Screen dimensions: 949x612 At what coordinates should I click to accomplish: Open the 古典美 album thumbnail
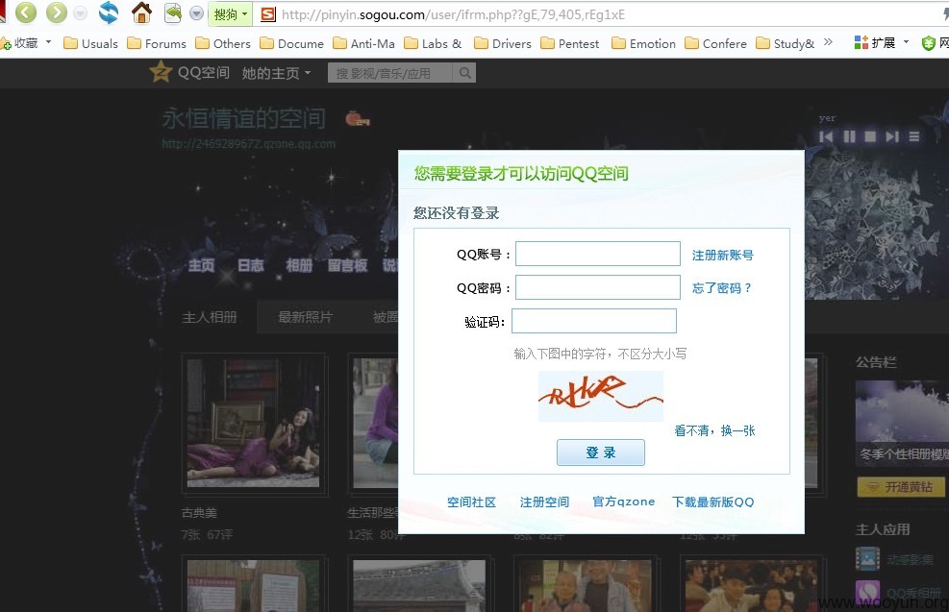click(x=254, y=424)
